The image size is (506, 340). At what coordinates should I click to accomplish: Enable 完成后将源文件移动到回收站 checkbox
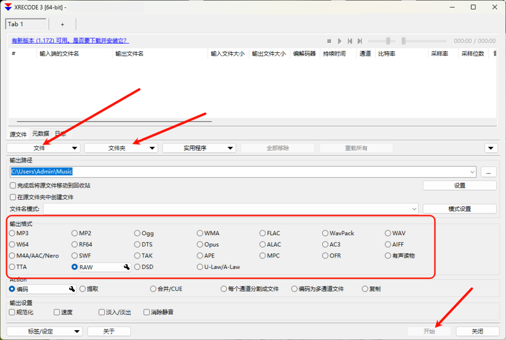click(x=13, y=186)
